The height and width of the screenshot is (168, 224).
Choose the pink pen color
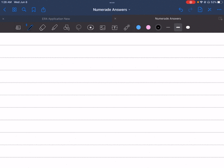pyautogui.click(x=148, y=28)
